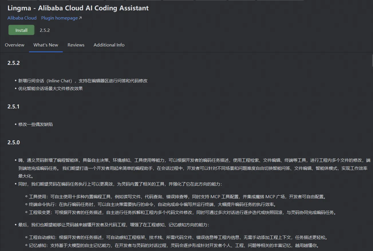Click the vertical scrollbar thumb on the right edge
The width and height of the screenshot is (373, 251).
tap(372, 61)
